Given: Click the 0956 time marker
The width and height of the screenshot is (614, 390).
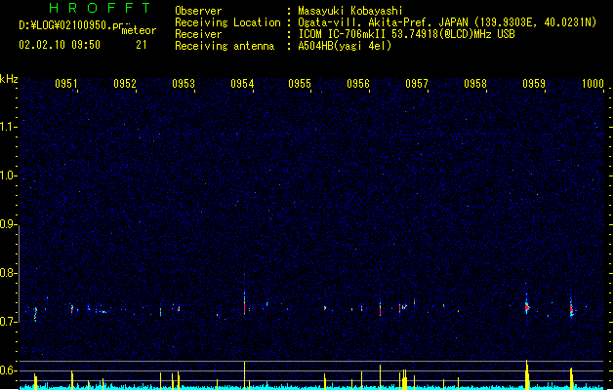Looking at the screenshot, I should [x=358, y=84].
